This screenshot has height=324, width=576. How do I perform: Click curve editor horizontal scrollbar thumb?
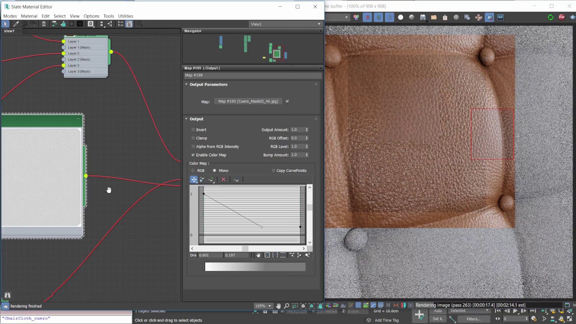(245, 248)
